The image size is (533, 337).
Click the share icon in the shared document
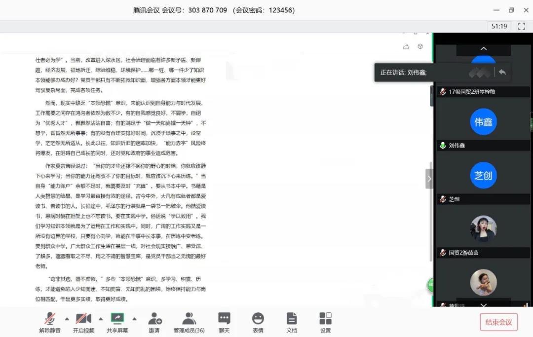point(406,47)
